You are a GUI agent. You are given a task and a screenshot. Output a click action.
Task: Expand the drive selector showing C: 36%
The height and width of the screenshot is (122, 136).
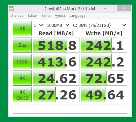(99, 25)
